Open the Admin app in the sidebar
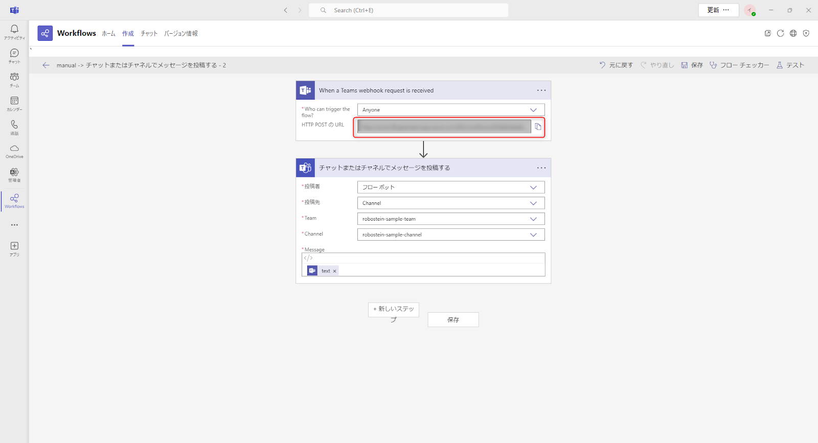The image size is (818, 443). [14, 175]
